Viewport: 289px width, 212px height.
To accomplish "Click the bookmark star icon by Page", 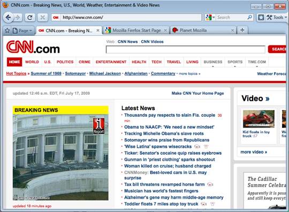I will [x=7, y=31].
